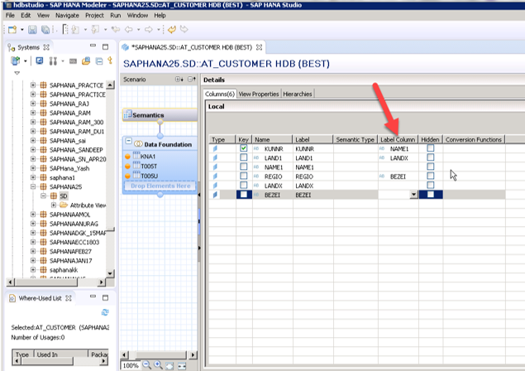The image size is (525, 371).
Task: Collapse the SAPHANA25 tree node
Action: click(33, 186)
